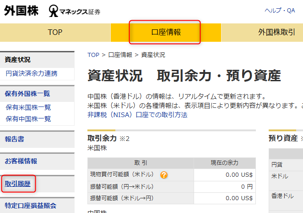Open the TOP navigation tab
The height and width of the screenshot is (213, 303).
[55, 33]
